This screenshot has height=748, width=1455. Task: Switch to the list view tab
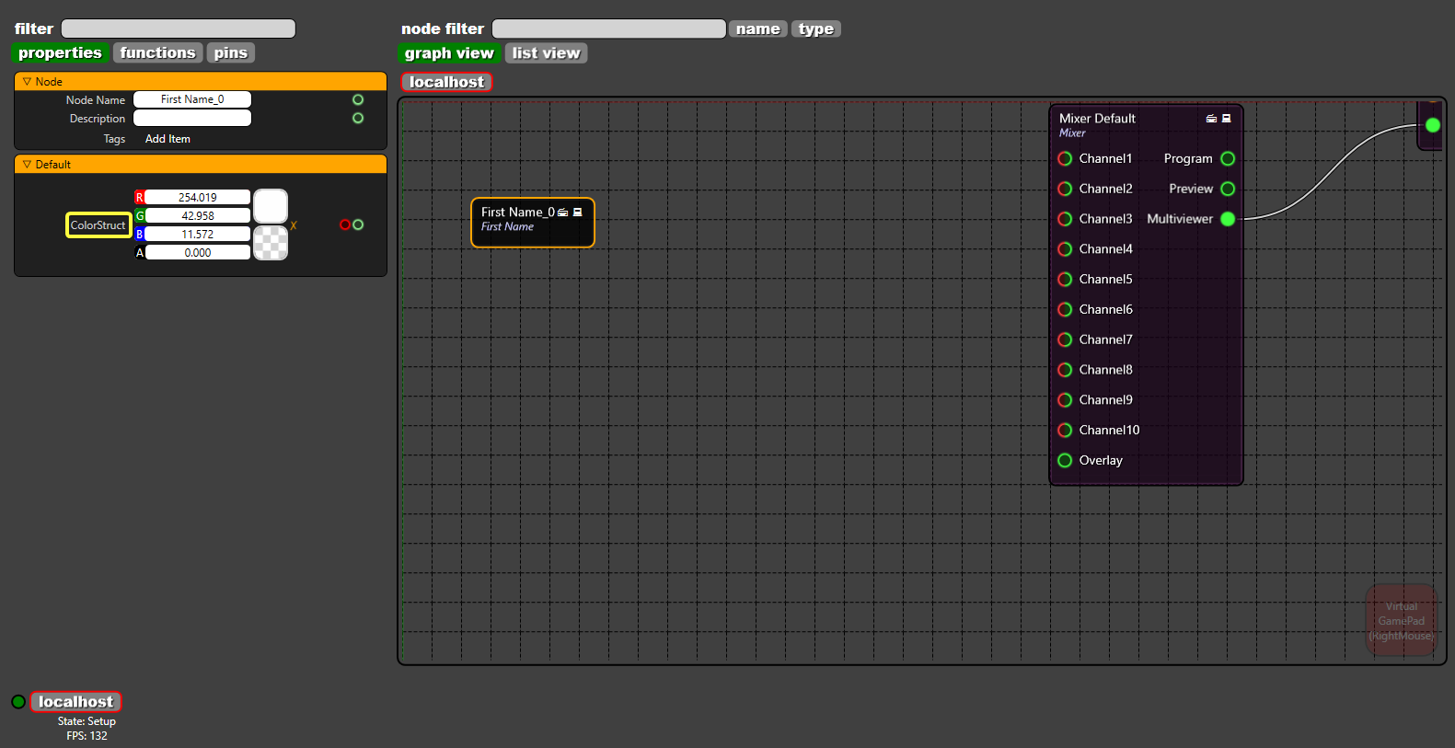click(x=546, y=53)
